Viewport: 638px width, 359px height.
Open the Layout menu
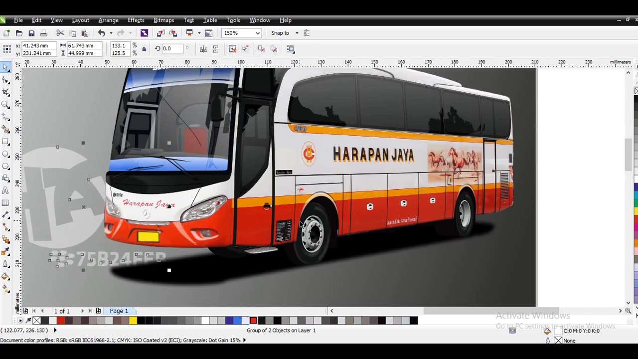coord(80,20)
